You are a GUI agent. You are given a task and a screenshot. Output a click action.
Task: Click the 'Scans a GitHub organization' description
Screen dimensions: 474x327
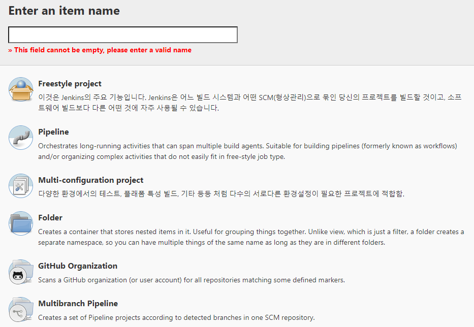pyautogui.click(x=192, y=280)
